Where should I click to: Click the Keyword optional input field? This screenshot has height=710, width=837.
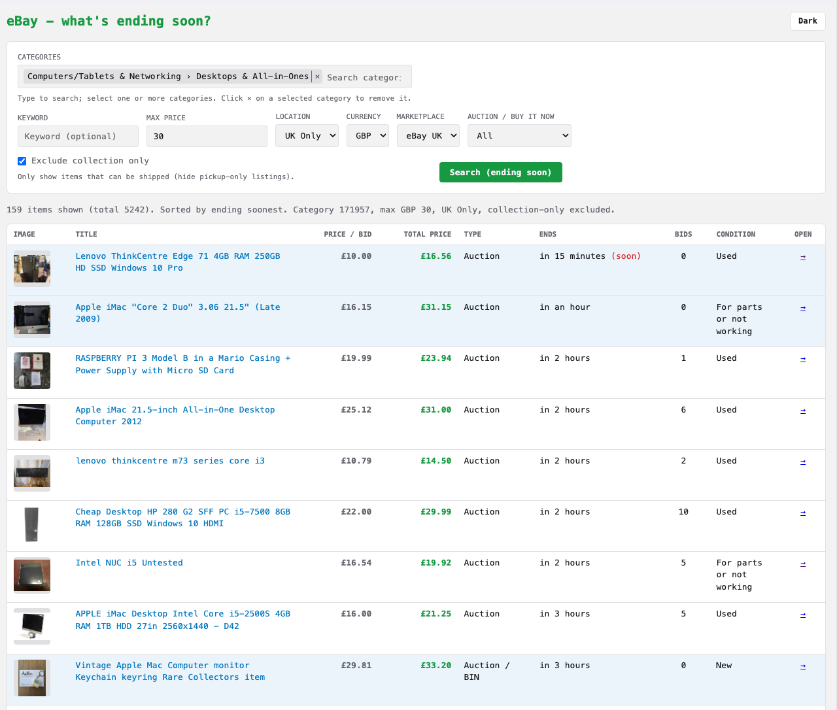78,137
